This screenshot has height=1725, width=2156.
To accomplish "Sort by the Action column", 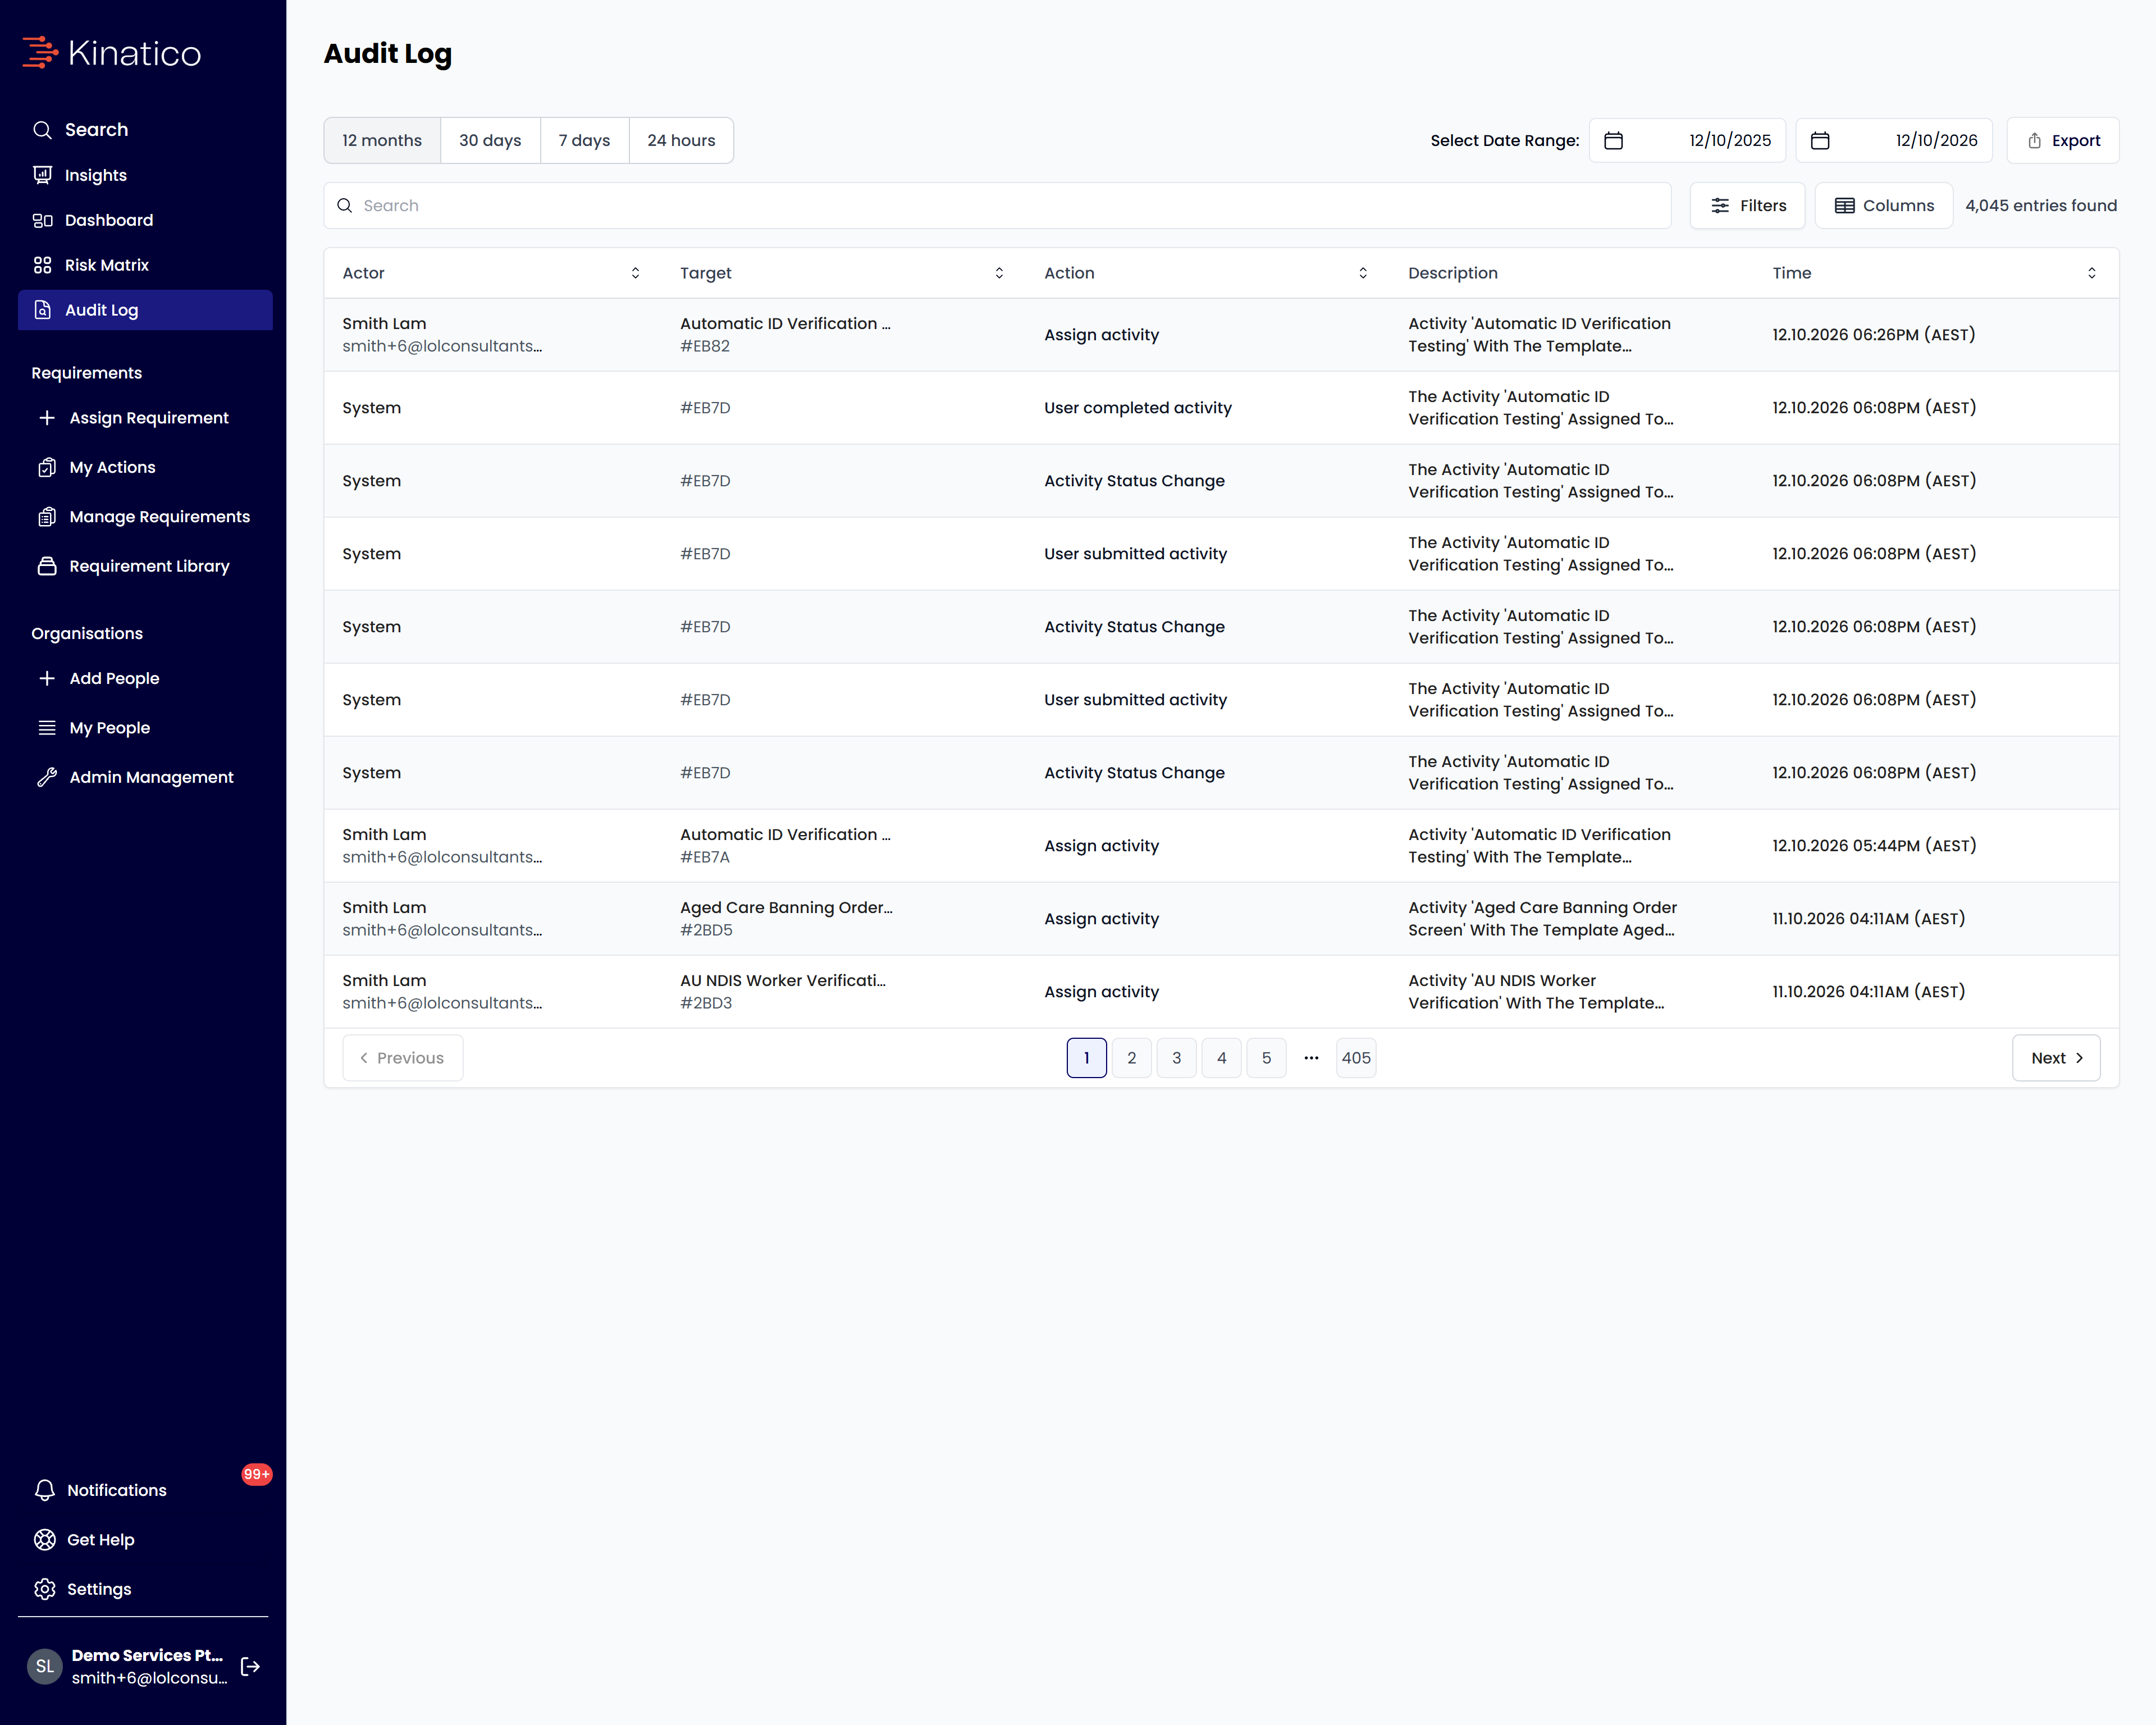I will (1363, 273).
